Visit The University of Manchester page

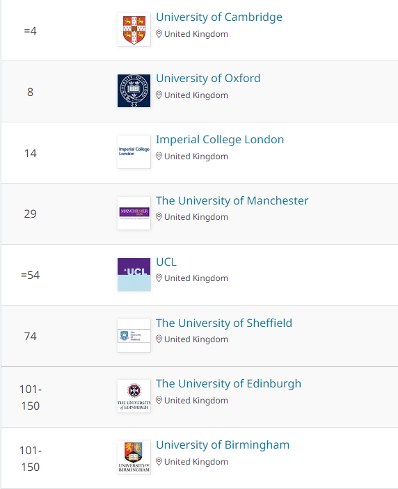(232, 201)
